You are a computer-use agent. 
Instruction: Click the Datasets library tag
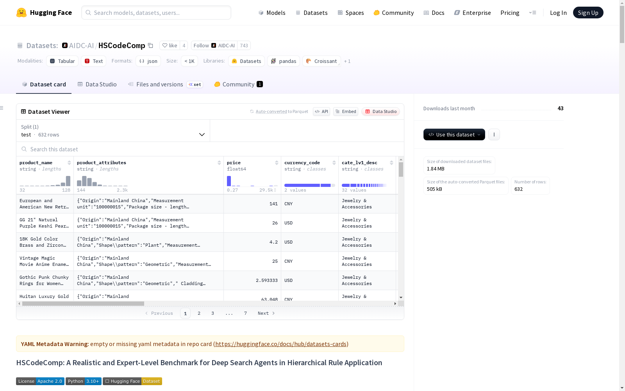[x=246, y=61]
